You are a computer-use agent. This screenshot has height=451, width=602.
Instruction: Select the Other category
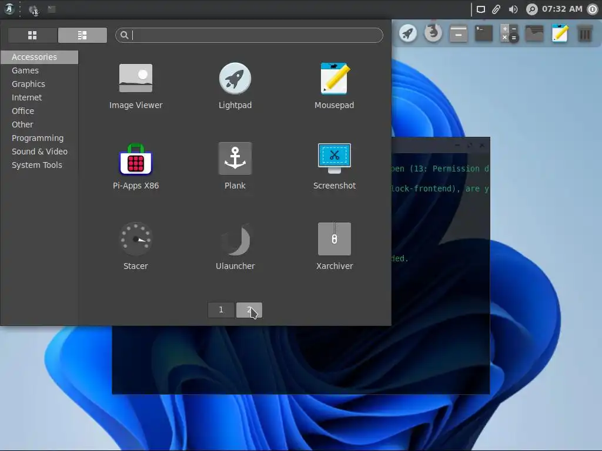[39, 124]
